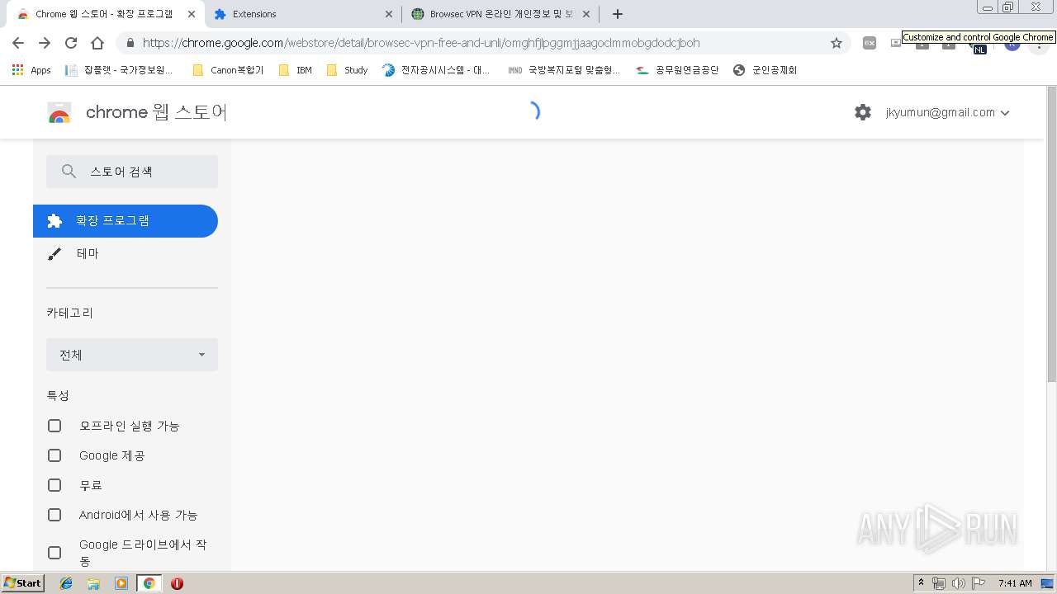This screenshot has height=594, width=1057.
Task: Click the browser forward arrow
Action: coord(45,43)
